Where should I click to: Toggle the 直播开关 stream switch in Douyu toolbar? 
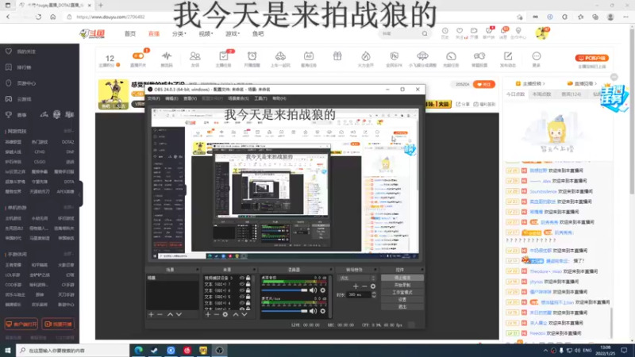coord(138,56)
